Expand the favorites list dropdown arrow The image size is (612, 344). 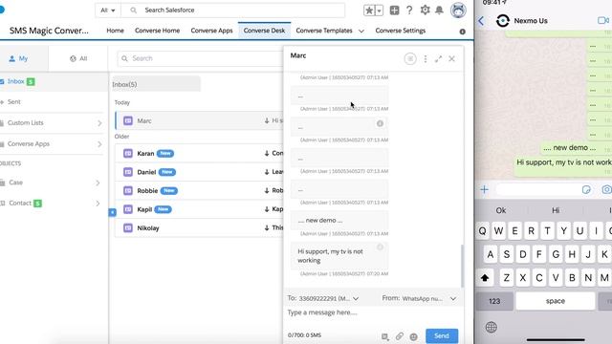tap(379, 11)
